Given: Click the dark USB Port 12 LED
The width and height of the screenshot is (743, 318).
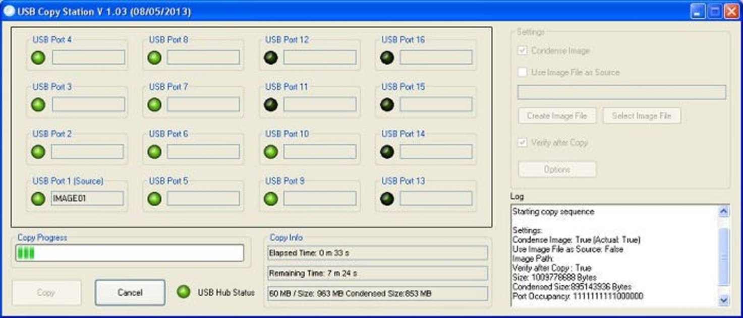Looking at the screenshot, I should [x=271, y=58].
